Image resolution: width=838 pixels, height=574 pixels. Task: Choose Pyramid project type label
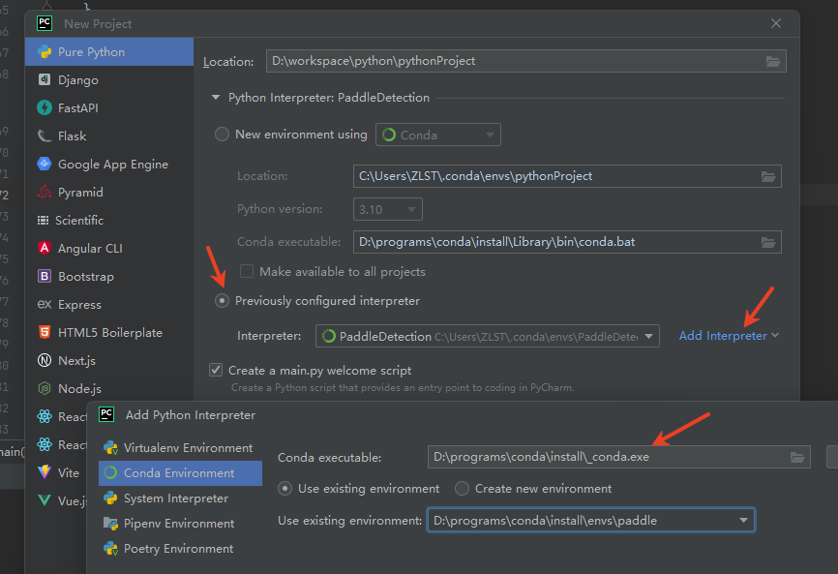[x=80, y=193]
